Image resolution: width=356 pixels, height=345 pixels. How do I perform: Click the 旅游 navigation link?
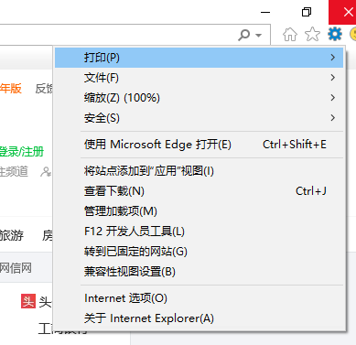tap(12, 235)
